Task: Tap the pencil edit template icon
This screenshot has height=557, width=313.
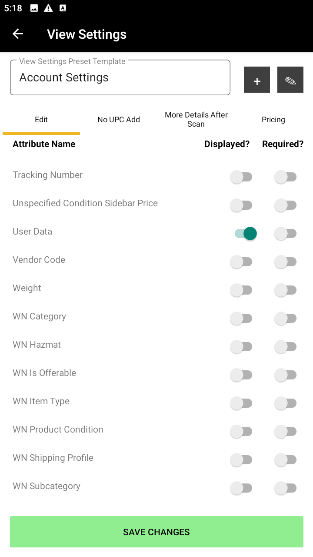Action: click(290, 80)
